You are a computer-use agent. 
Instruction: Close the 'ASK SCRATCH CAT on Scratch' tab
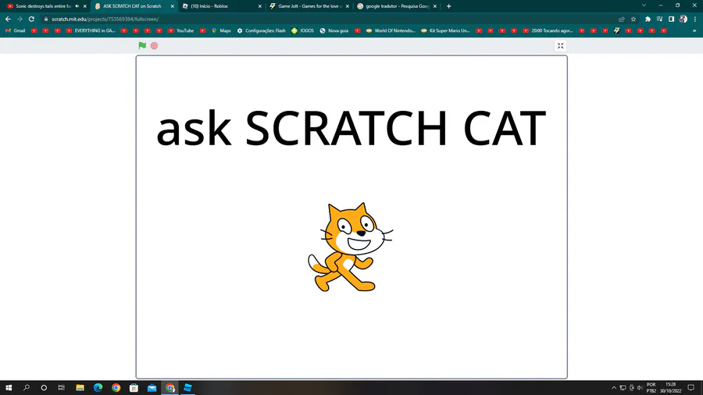172,6
